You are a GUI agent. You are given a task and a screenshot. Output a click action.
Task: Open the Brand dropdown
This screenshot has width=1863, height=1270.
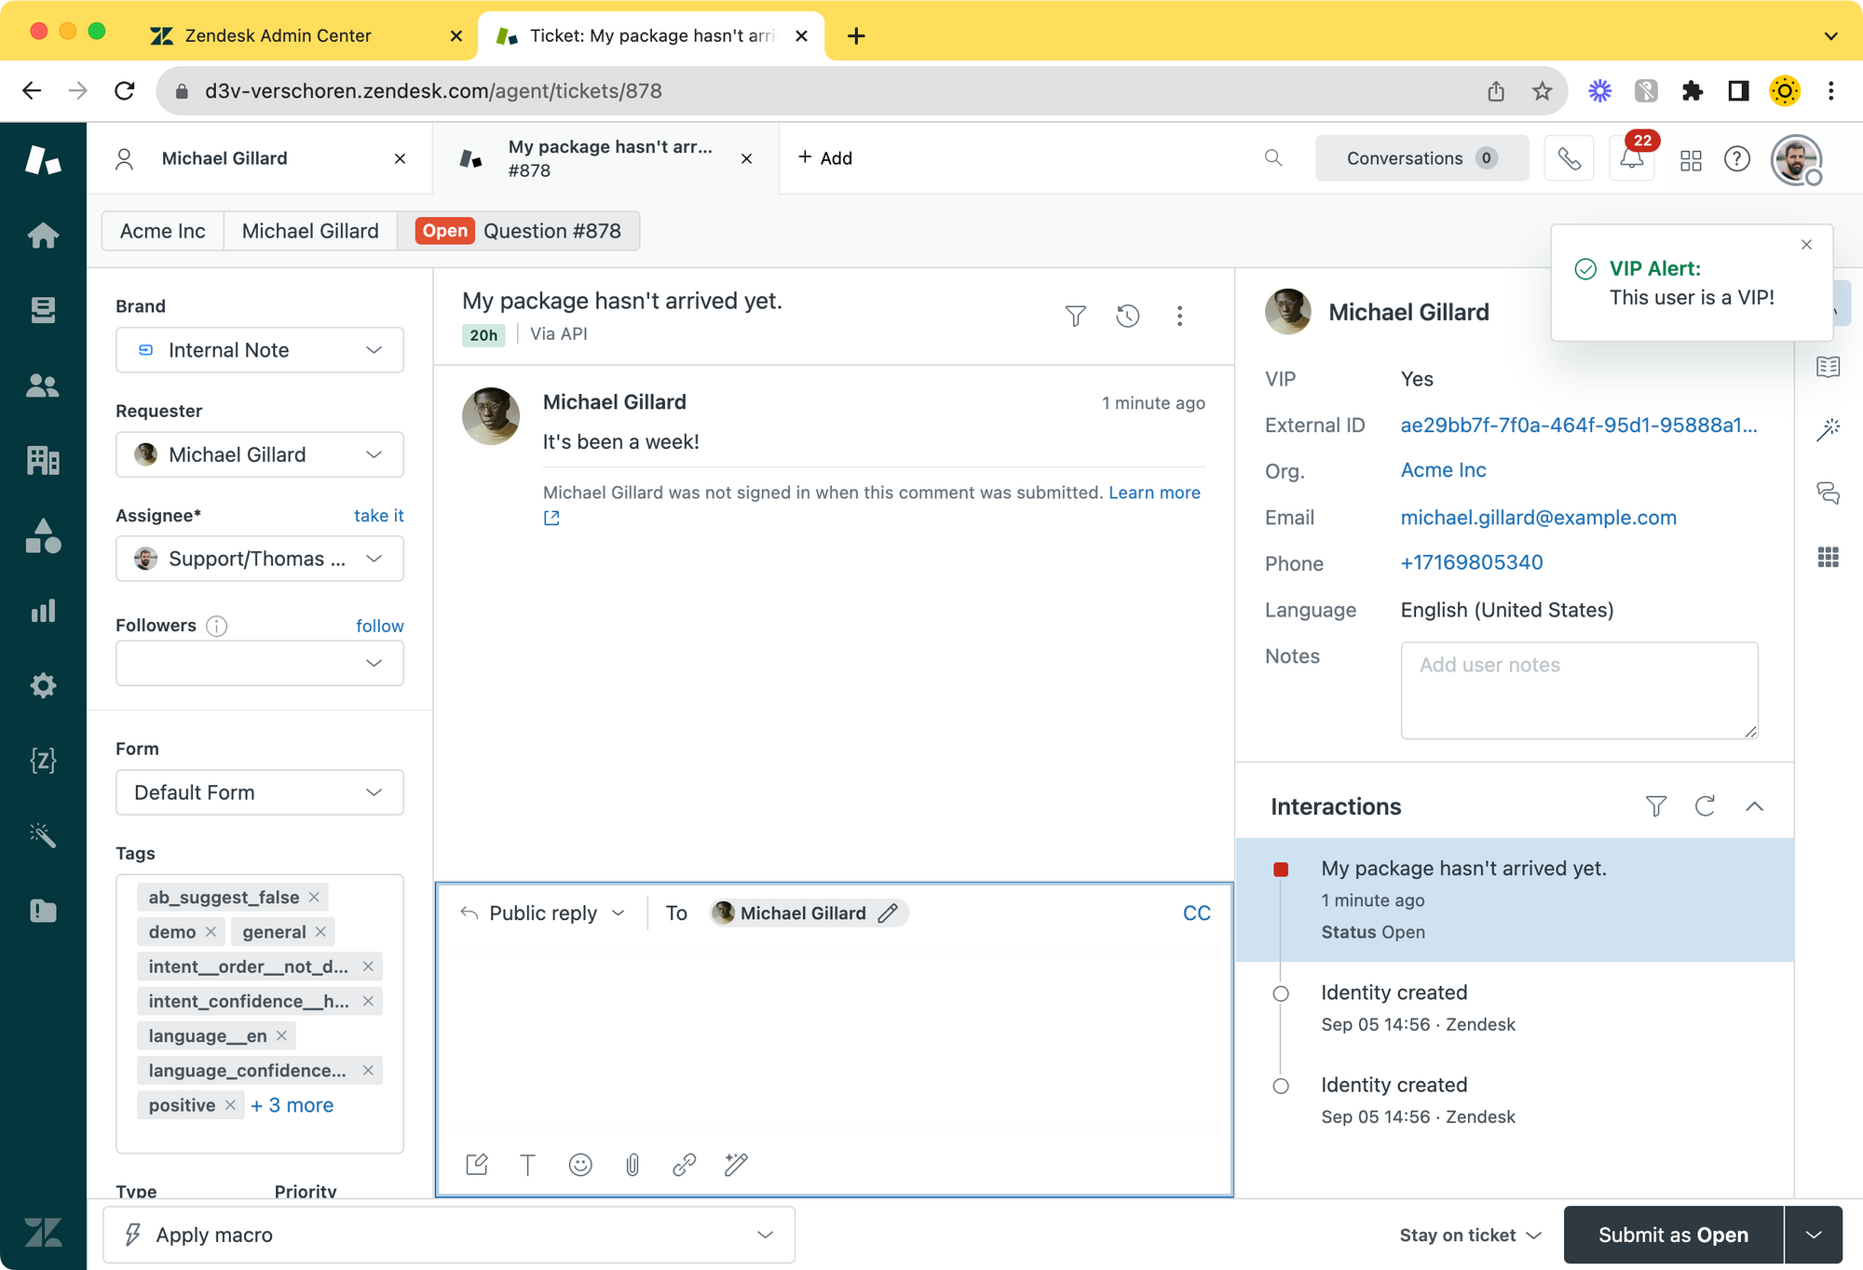[259, 350]
